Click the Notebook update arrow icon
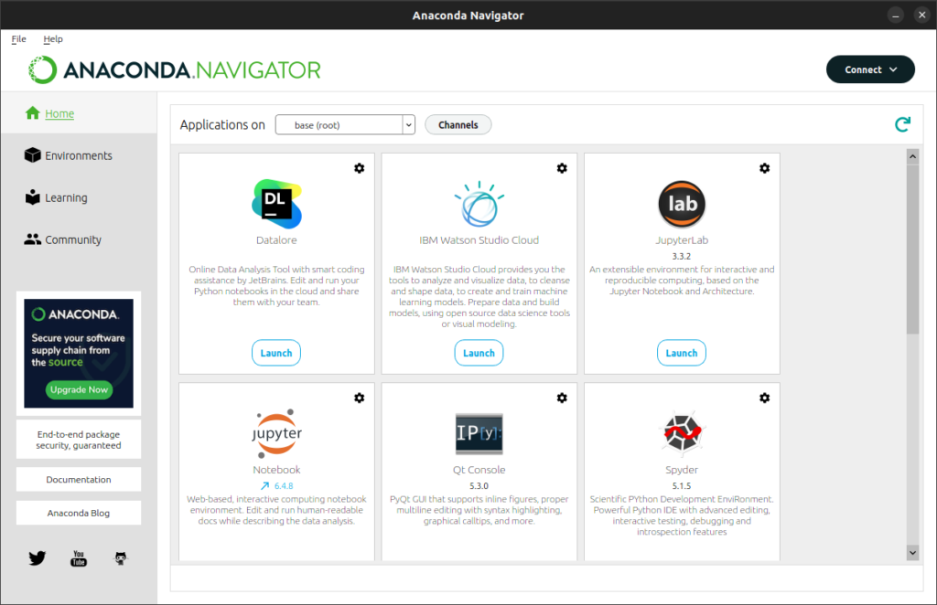Viewport: 937px width, 605px height. (264, 485)
